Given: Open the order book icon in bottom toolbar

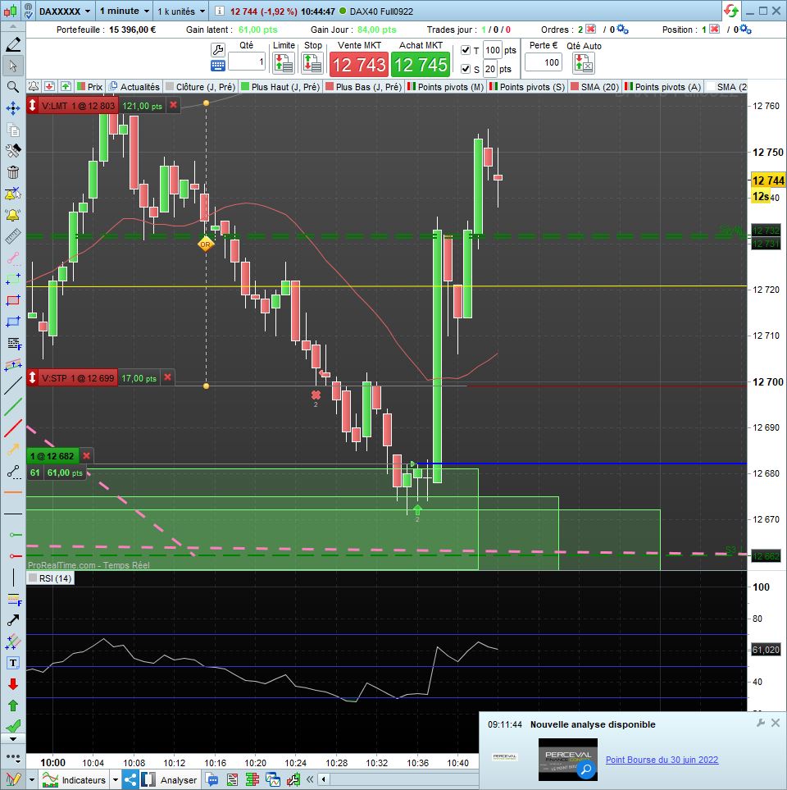Looking at the screenshot, I should pyautogui.click(x=252, y=780).
